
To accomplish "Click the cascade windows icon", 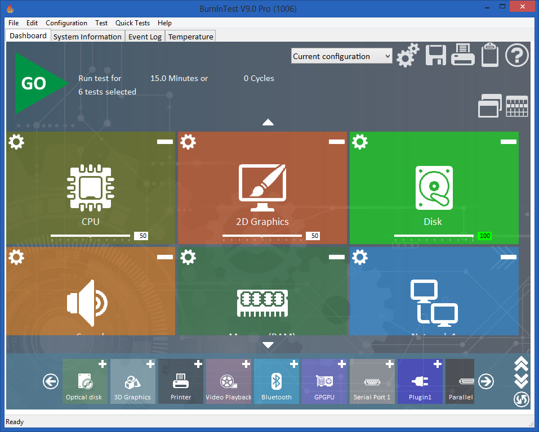I will click(x=490, y=106).
